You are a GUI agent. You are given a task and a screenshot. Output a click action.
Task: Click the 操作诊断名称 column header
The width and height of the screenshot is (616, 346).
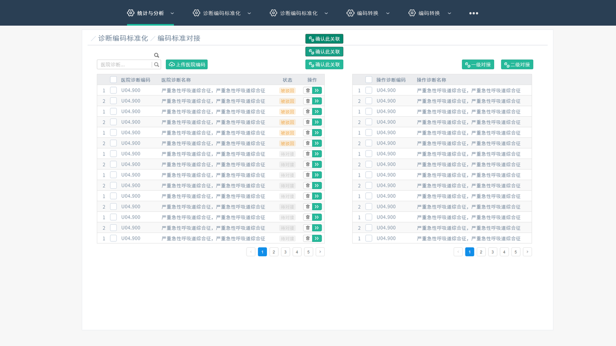pos(432,80)
